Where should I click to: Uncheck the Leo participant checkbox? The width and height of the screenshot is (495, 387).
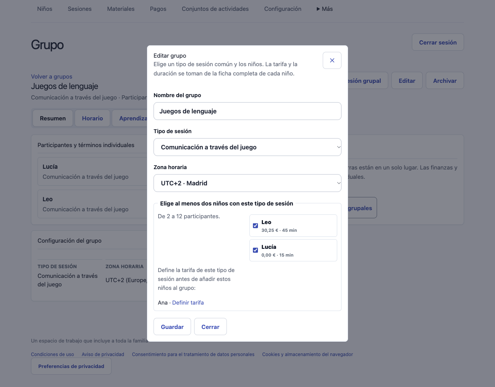click(255, 226)
